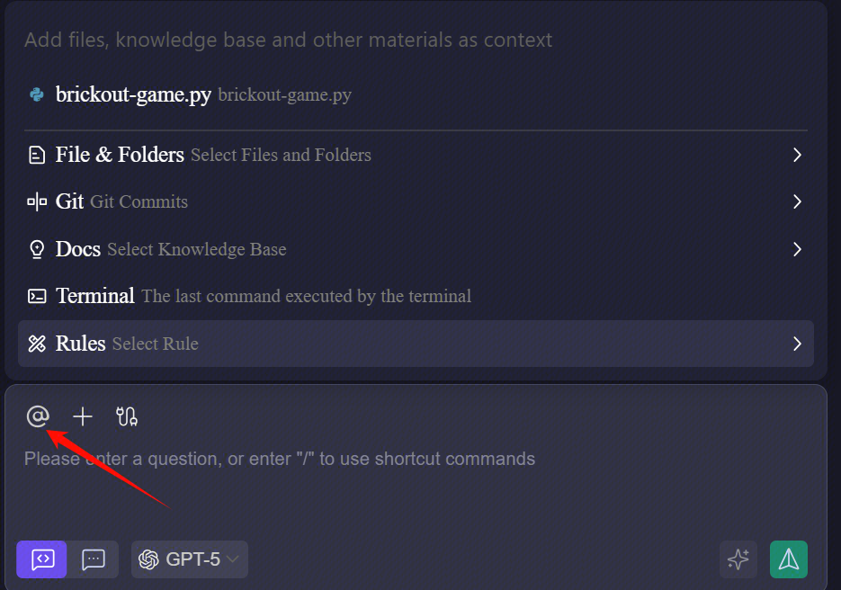Click the @ add context icon
Image resolution: width=841 pixels, height=590 pixels.
click(37, 416)
